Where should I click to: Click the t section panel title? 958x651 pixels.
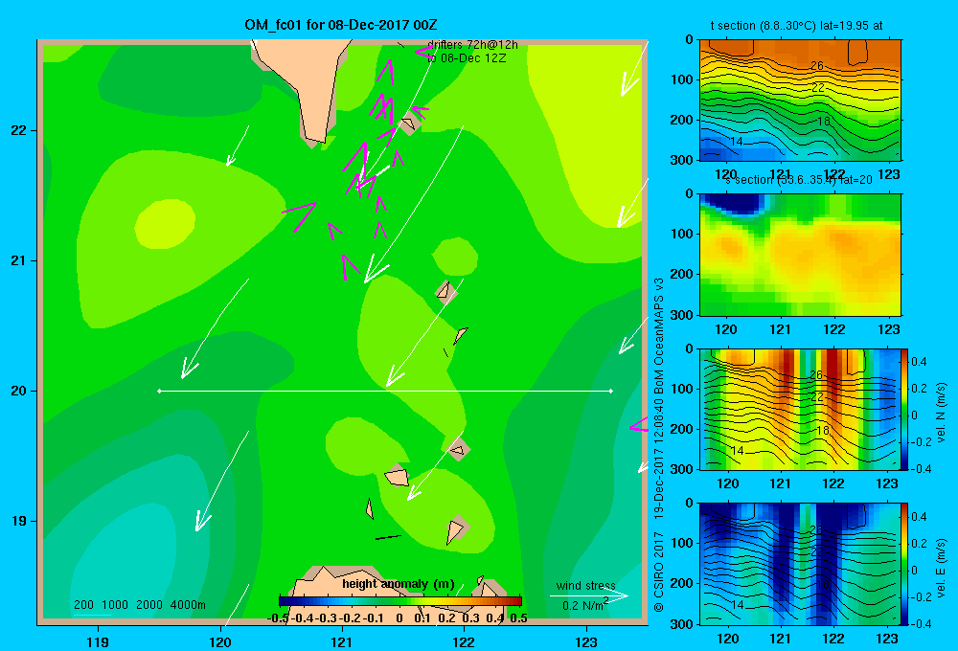(796, 26)
